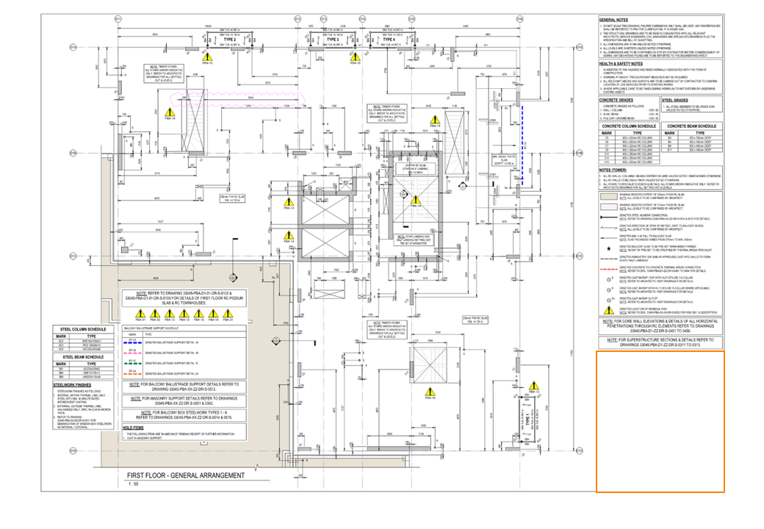Click the steel moment connection legend symbol
Screen dimensions: 764x529
click(x=608, y=217)
